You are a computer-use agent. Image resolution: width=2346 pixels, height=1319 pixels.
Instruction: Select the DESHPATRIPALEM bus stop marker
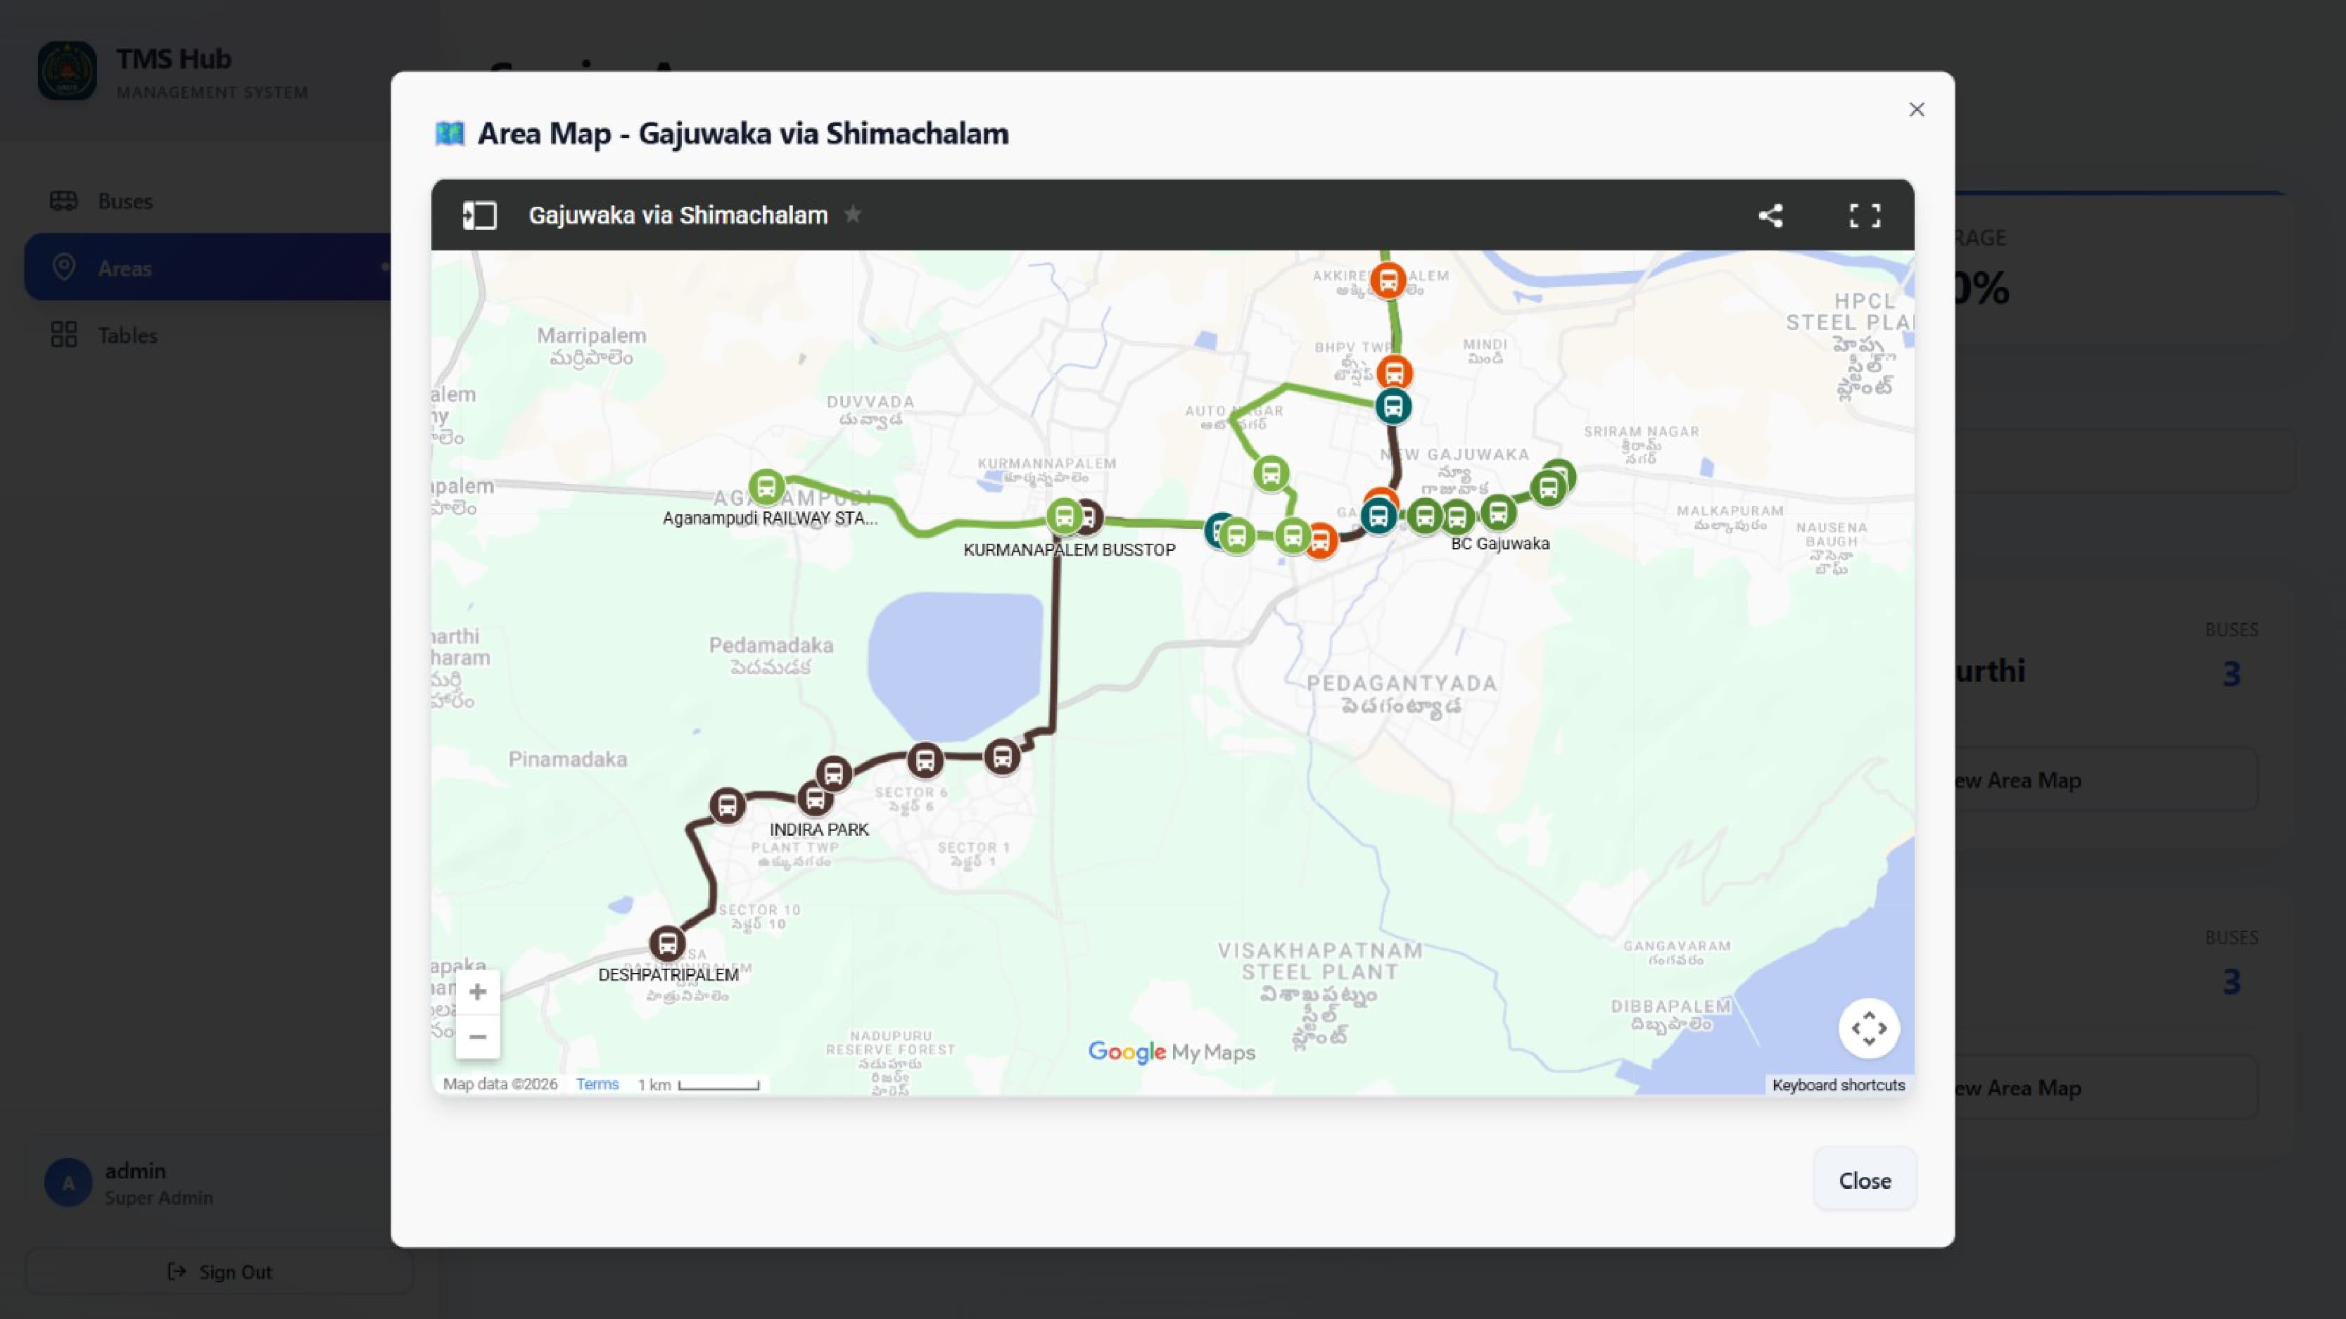click(668, 943)
